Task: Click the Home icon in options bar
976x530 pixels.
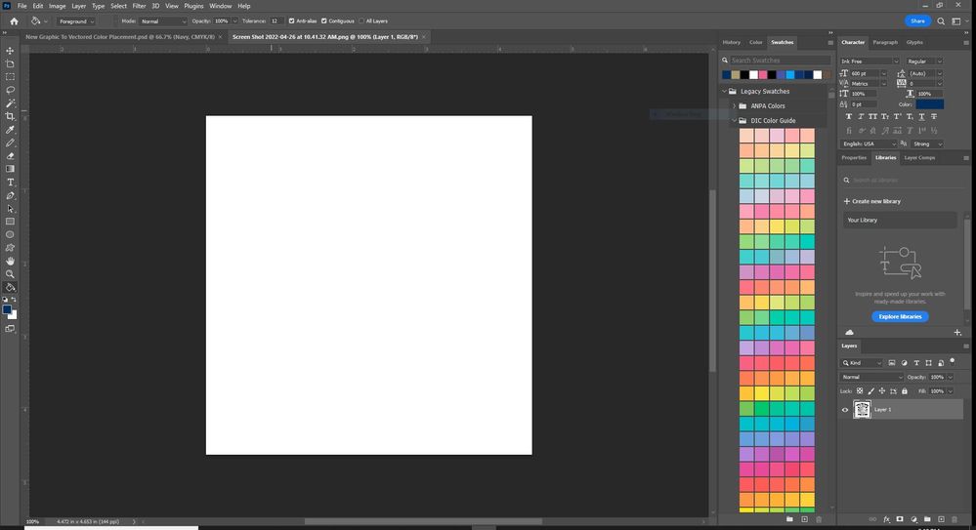Action: click(x=14, y=21)
